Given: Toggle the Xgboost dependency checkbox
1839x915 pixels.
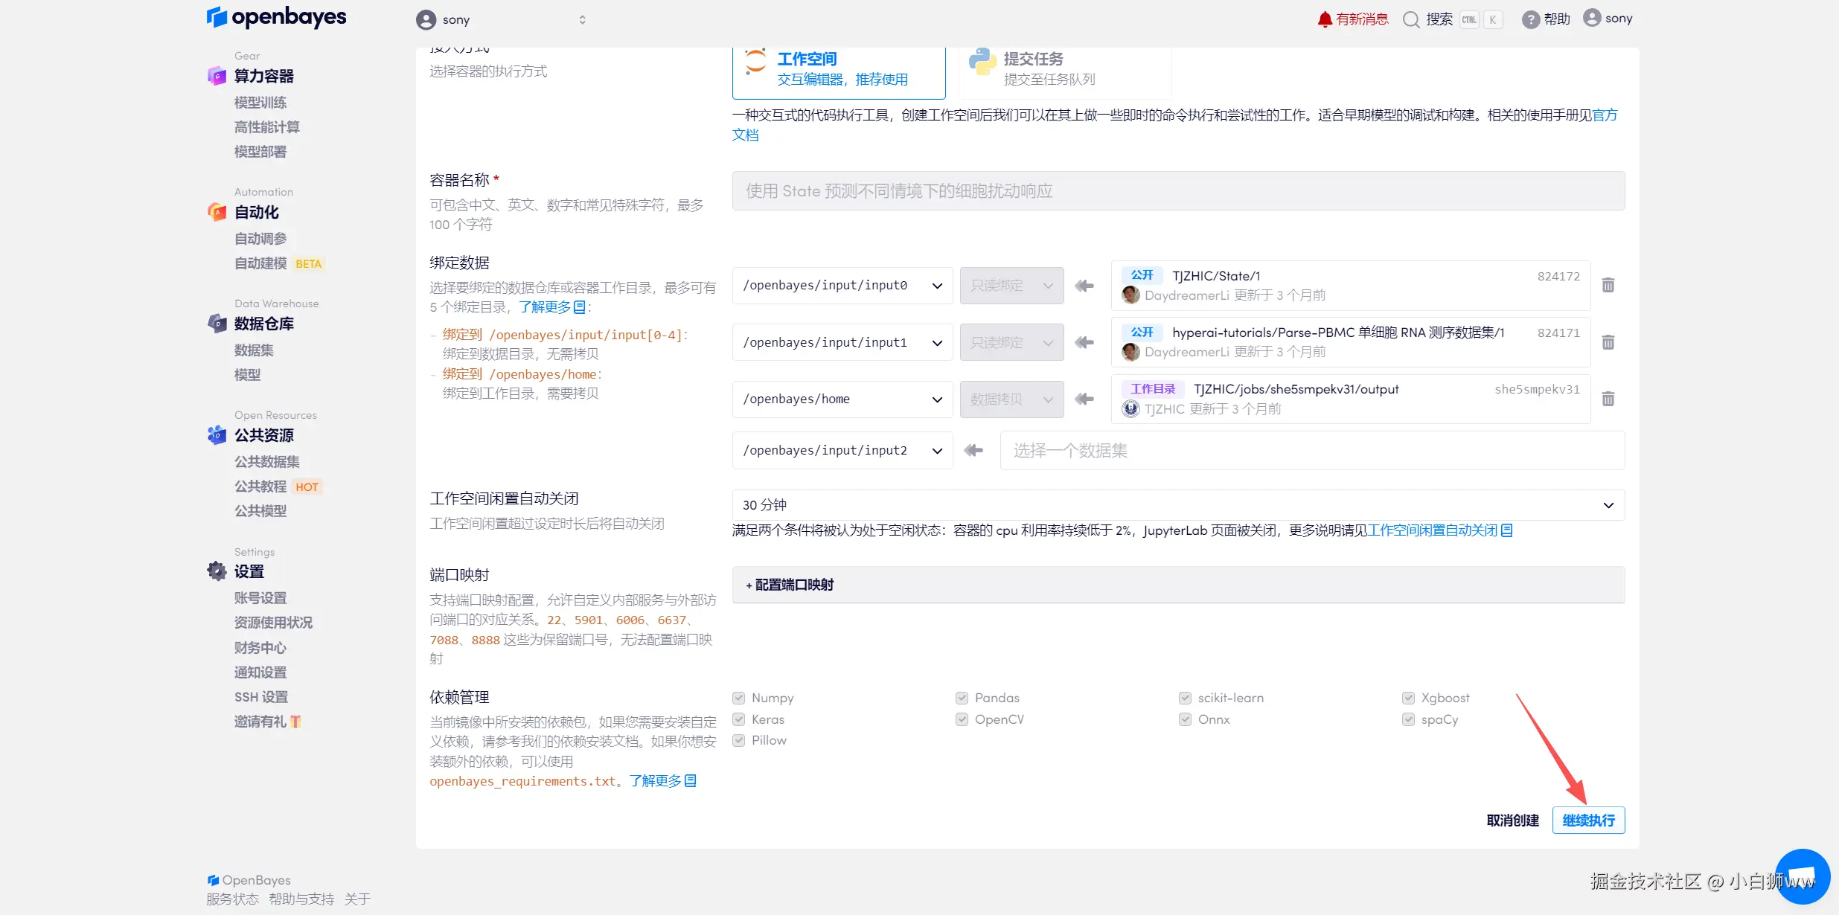Looking at the screenshot, I should pos(1408,698).
